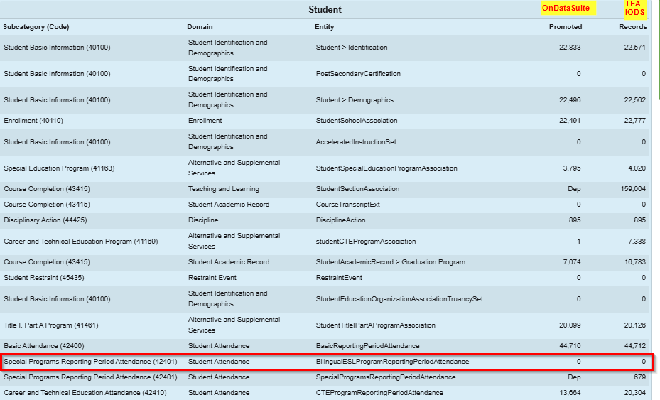Click the Records column header
This screenshot has height=400, width=660.
coord(632,27)
